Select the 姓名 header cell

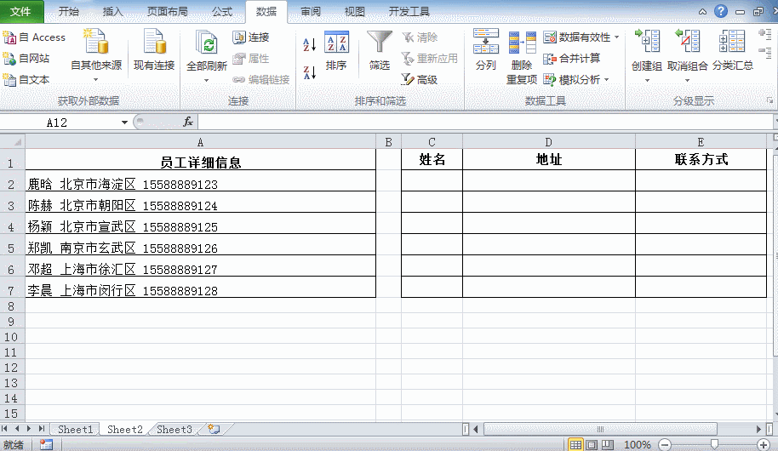(x=432, y=160)
